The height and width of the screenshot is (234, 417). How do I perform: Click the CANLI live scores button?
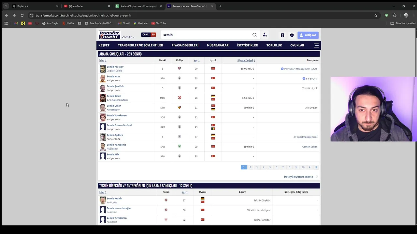[149, 35]
